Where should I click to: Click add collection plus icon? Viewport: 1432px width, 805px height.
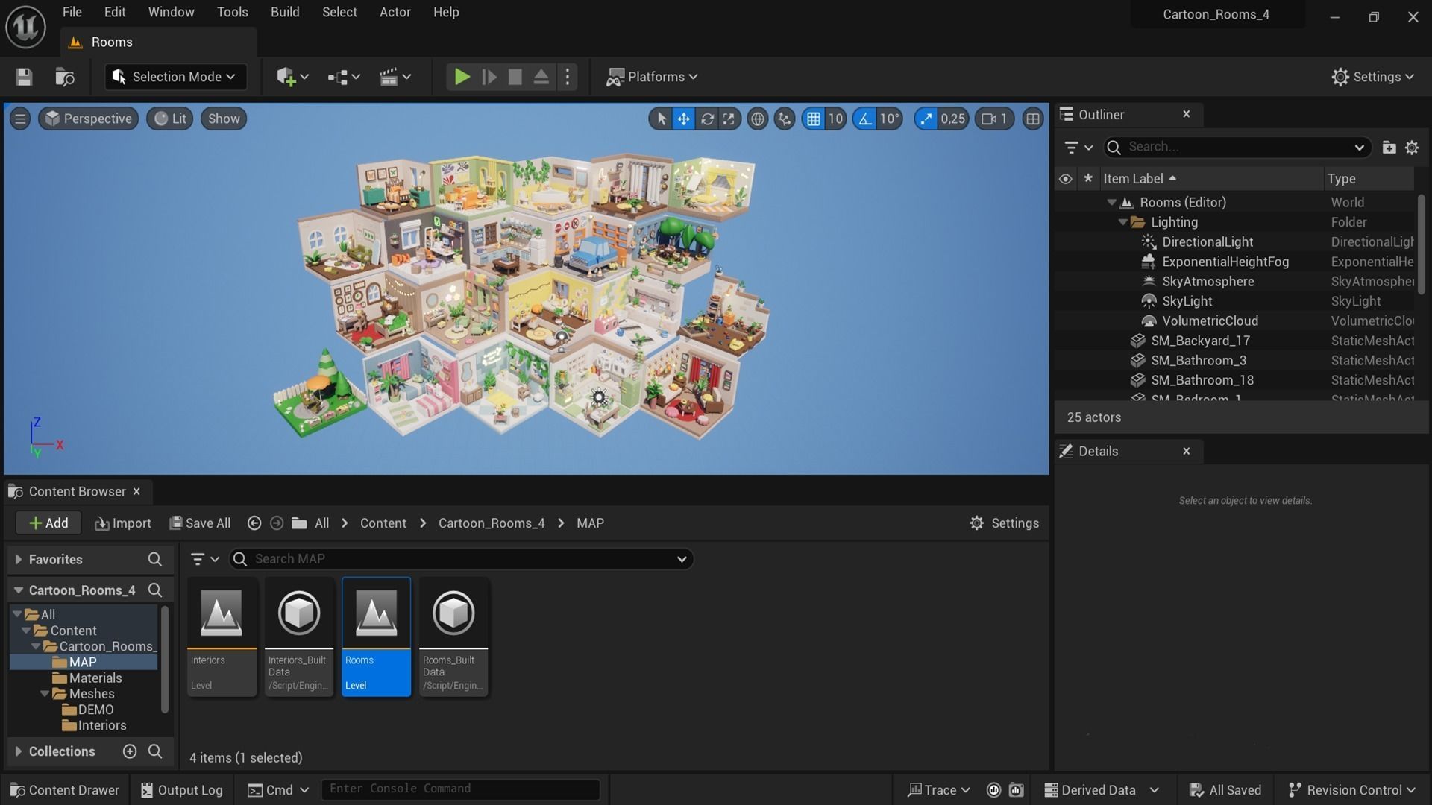point(130,751)
